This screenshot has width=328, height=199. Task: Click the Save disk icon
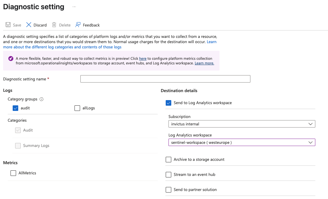pyautogui.click(x=8, y=25)
